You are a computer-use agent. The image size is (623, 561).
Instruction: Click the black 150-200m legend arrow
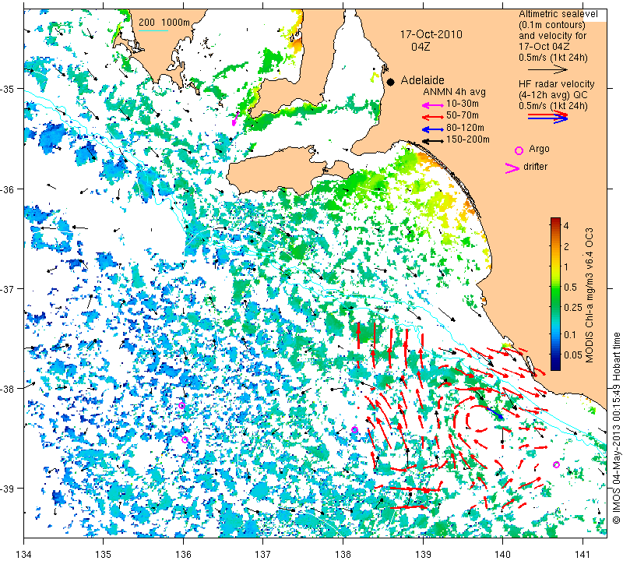click(433, 141)
